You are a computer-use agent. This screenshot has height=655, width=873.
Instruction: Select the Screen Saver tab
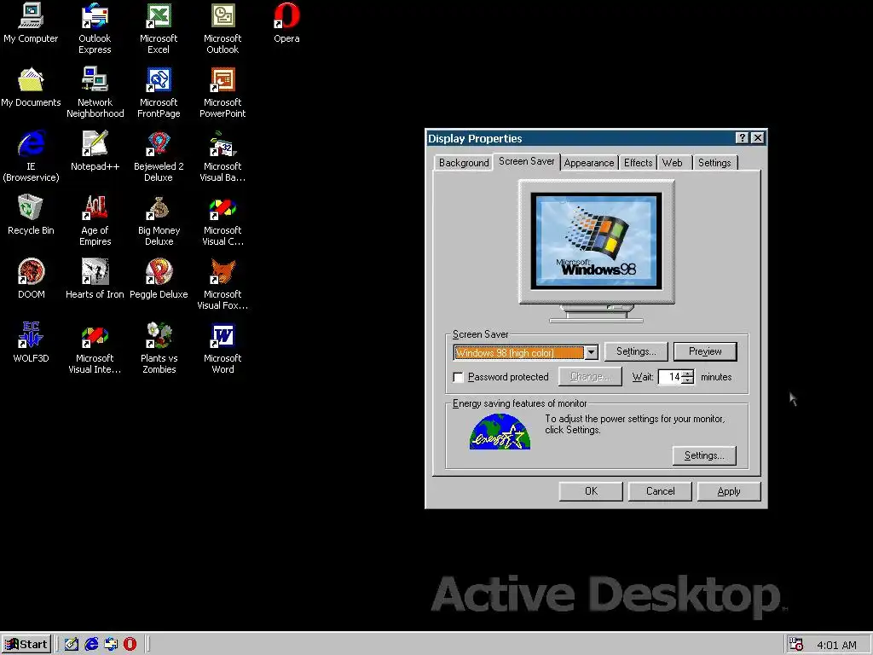pos(526,161)
